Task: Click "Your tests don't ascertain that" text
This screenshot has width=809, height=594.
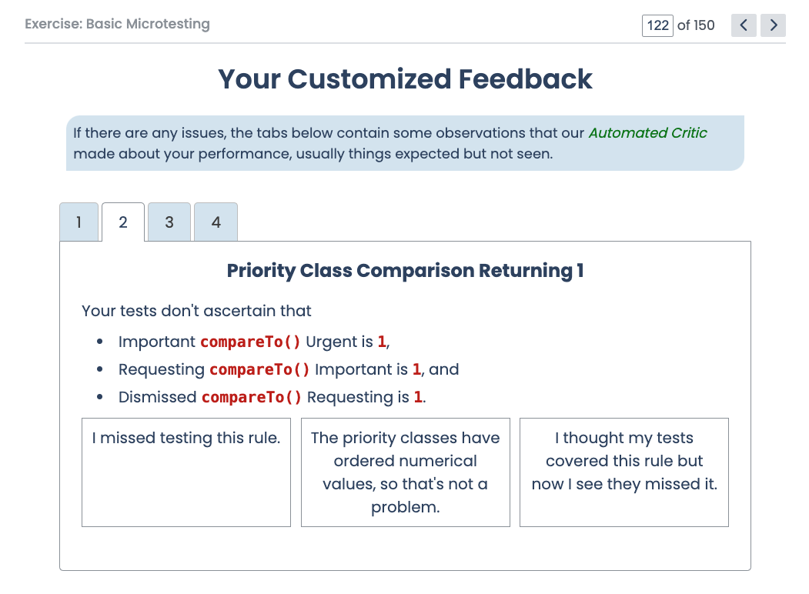Action: coord(196,311)
